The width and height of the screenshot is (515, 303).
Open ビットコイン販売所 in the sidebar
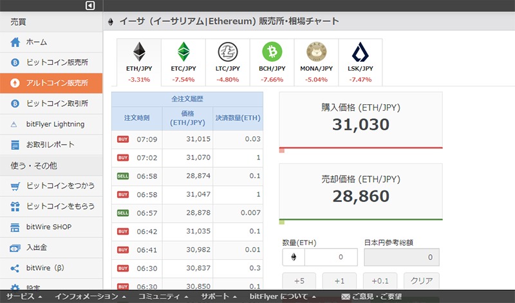click(x=51, y=62)
